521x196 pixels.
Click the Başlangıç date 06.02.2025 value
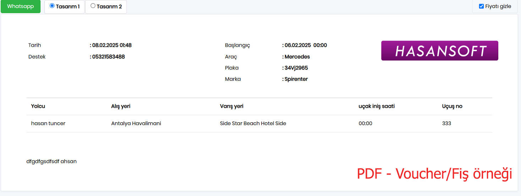point(298,45)
